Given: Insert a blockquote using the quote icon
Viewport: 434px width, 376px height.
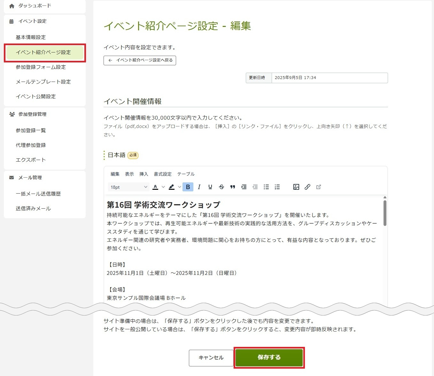Looking at the screenshot, I should pos(233,187).
